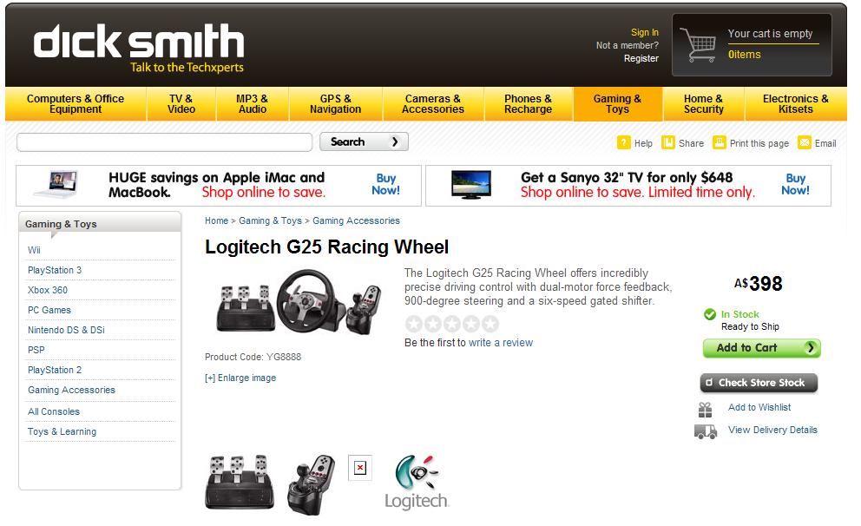The width and height of the screenshot is (861, 526).
Task: Click the Gaming Accessories breadcrumb link
Action: tap(357, 220)
